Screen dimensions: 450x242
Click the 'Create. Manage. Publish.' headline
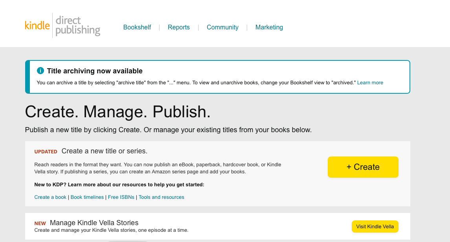[118, 112]
